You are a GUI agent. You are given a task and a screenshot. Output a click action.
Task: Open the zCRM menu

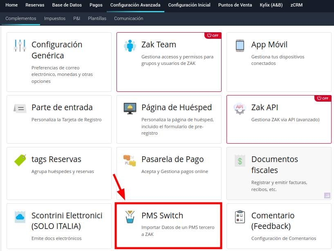(x=296, y=5)
